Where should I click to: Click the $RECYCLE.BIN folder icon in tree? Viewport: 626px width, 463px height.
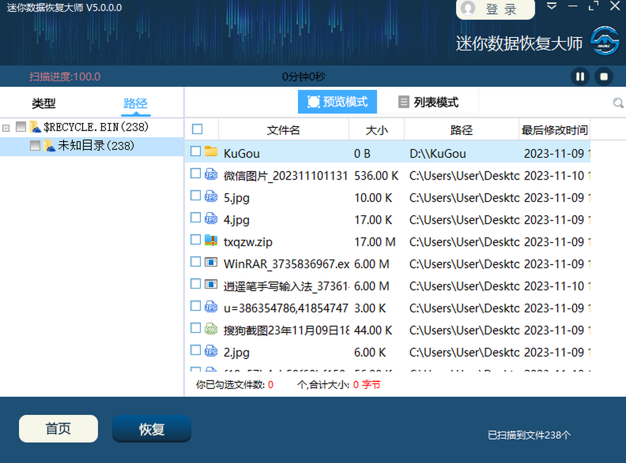[x=35, y=127]
